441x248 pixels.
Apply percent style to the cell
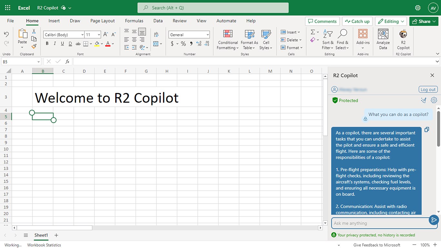click(183, 44)
